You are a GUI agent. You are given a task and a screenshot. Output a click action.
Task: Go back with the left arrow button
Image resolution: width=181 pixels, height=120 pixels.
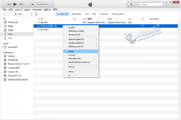(x=5, y=14)
